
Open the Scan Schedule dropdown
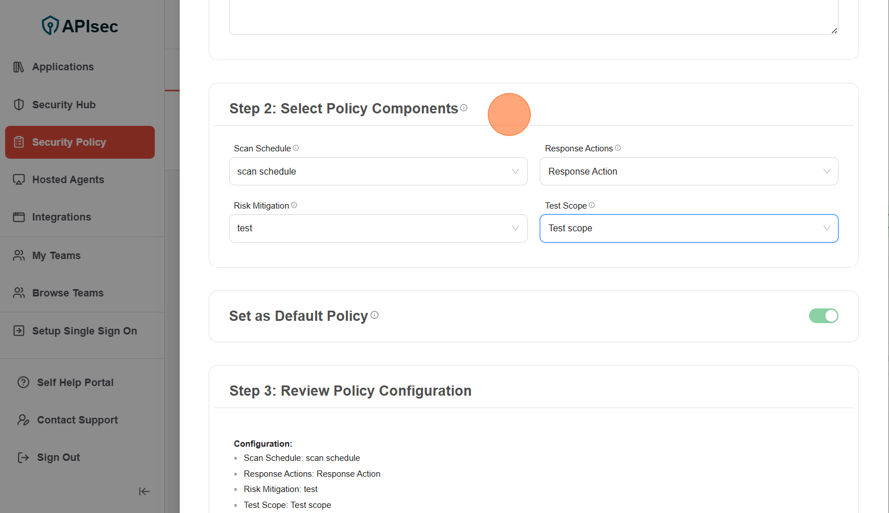tap(378, 171)
